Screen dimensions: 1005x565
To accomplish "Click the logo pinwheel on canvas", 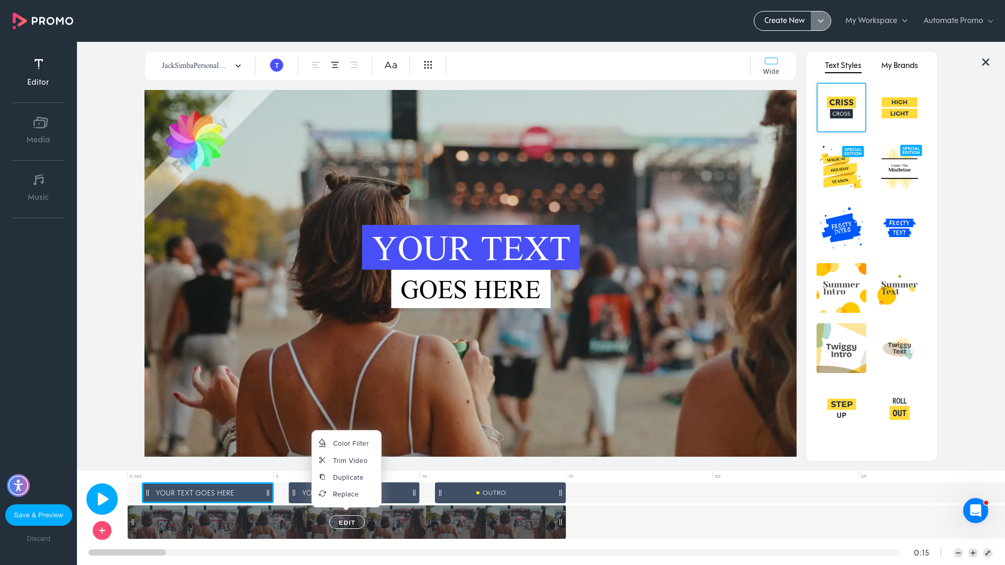I will 195,140.
